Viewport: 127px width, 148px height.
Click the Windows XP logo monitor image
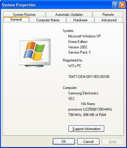click(35, 53)
